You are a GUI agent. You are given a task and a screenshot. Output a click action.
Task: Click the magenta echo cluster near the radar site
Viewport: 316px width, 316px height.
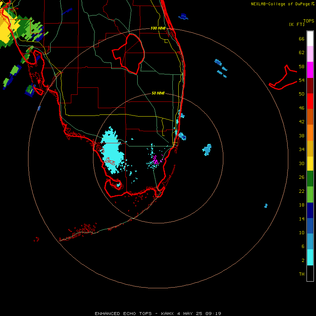[156, 160]
